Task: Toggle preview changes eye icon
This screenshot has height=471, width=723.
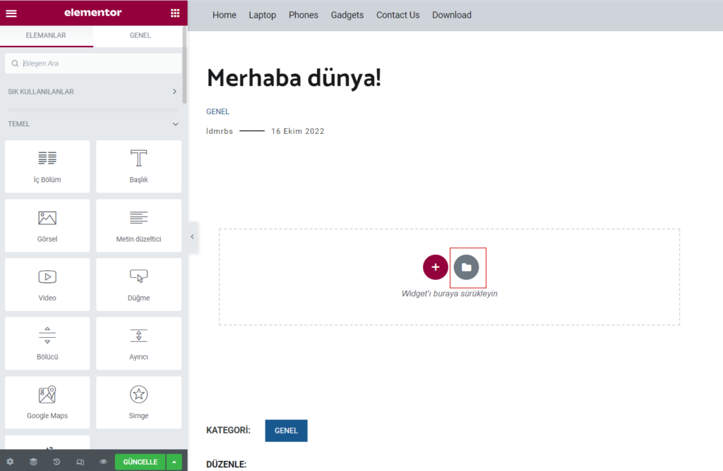Action: coord(103,462)
